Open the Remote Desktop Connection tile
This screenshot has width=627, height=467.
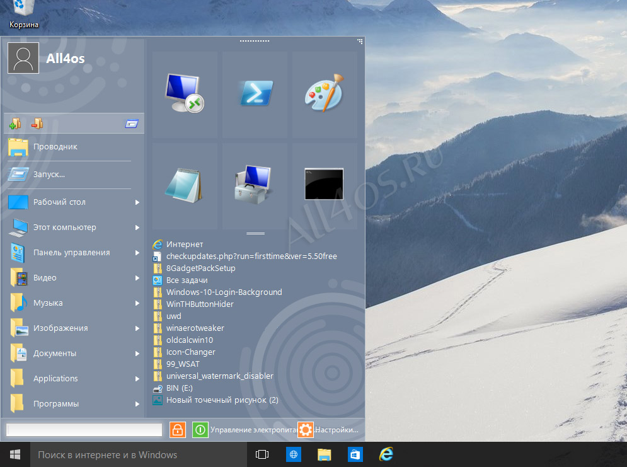[x=185, y=93]
